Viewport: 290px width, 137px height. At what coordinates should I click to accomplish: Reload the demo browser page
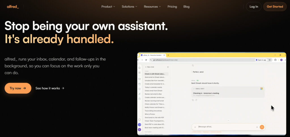[146, 60]
